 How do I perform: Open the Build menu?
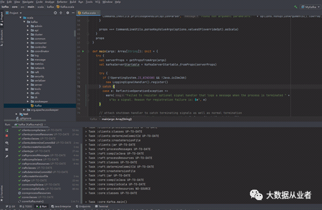tap(73, 2)
